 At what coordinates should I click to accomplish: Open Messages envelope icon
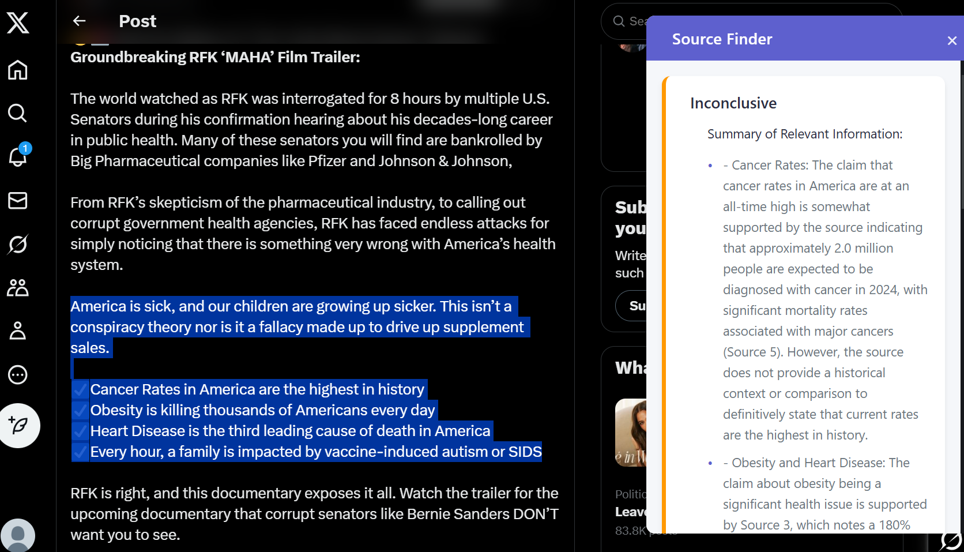click(x=18, y=200)
